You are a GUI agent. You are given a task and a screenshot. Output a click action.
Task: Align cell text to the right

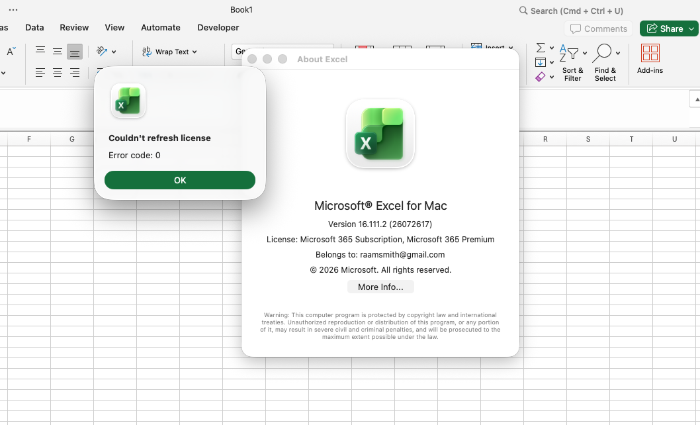pos(75,72)
